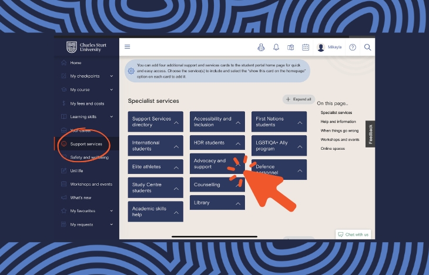The width and height of the screenshot is (429, 275).
Task: Click the Workshops and events calendar icon
Action: 63,184
